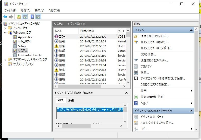Close the event preview pane
Screen dimensions: 201x140
126,93
